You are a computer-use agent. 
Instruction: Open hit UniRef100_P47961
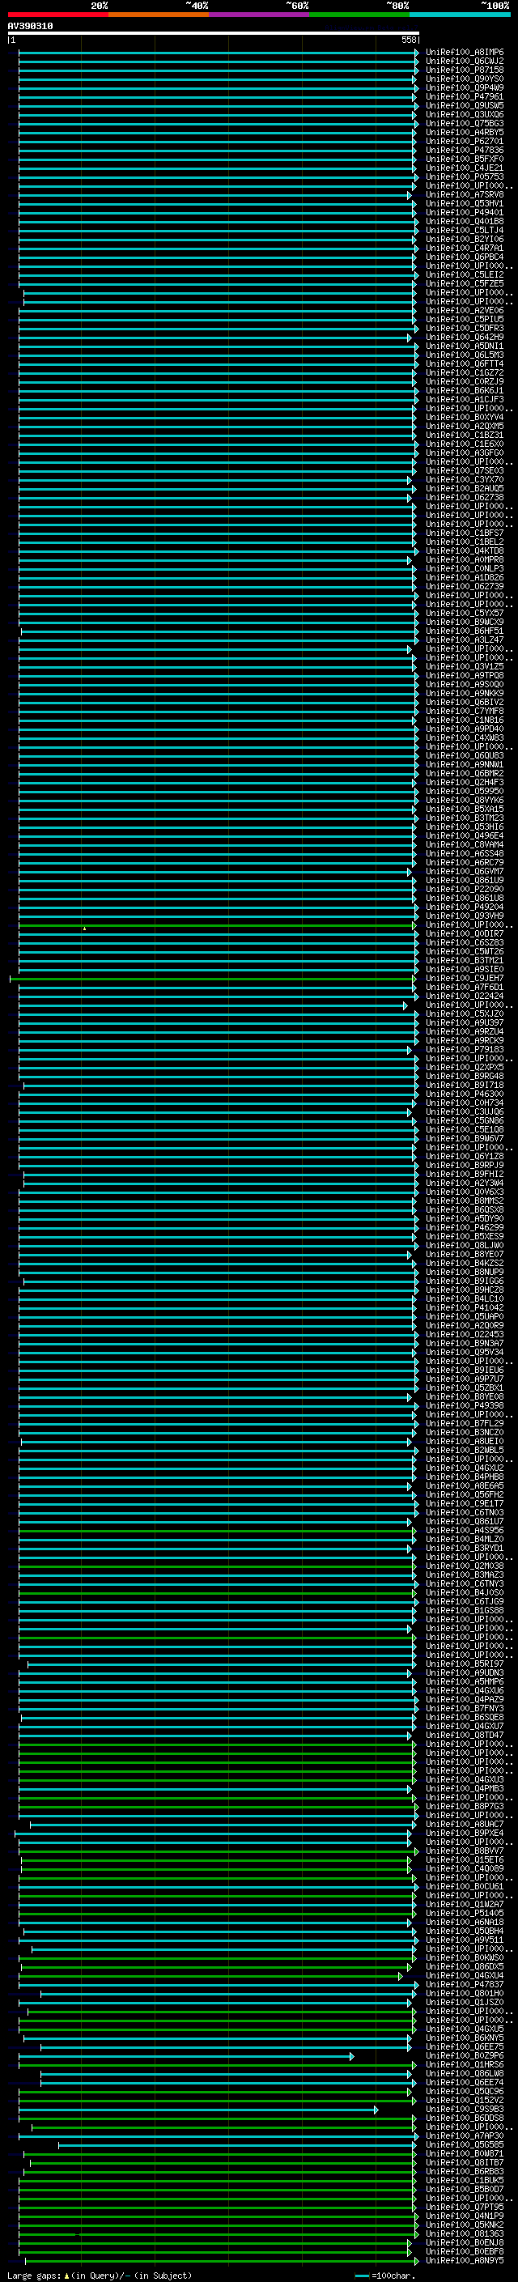(465, 96)
